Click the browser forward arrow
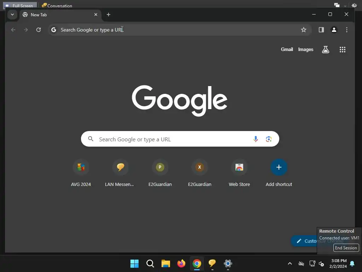 [x=25, y=30]
